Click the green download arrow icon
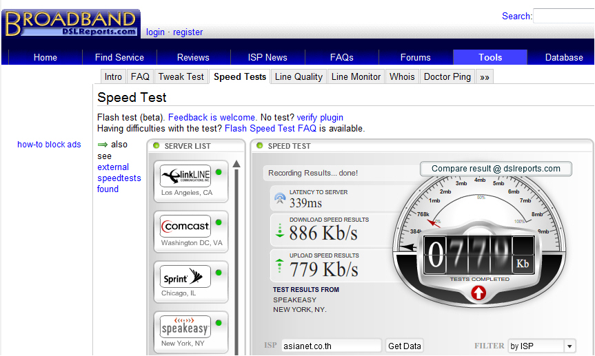The image size is (595, 356). click(x=280, y=231)
